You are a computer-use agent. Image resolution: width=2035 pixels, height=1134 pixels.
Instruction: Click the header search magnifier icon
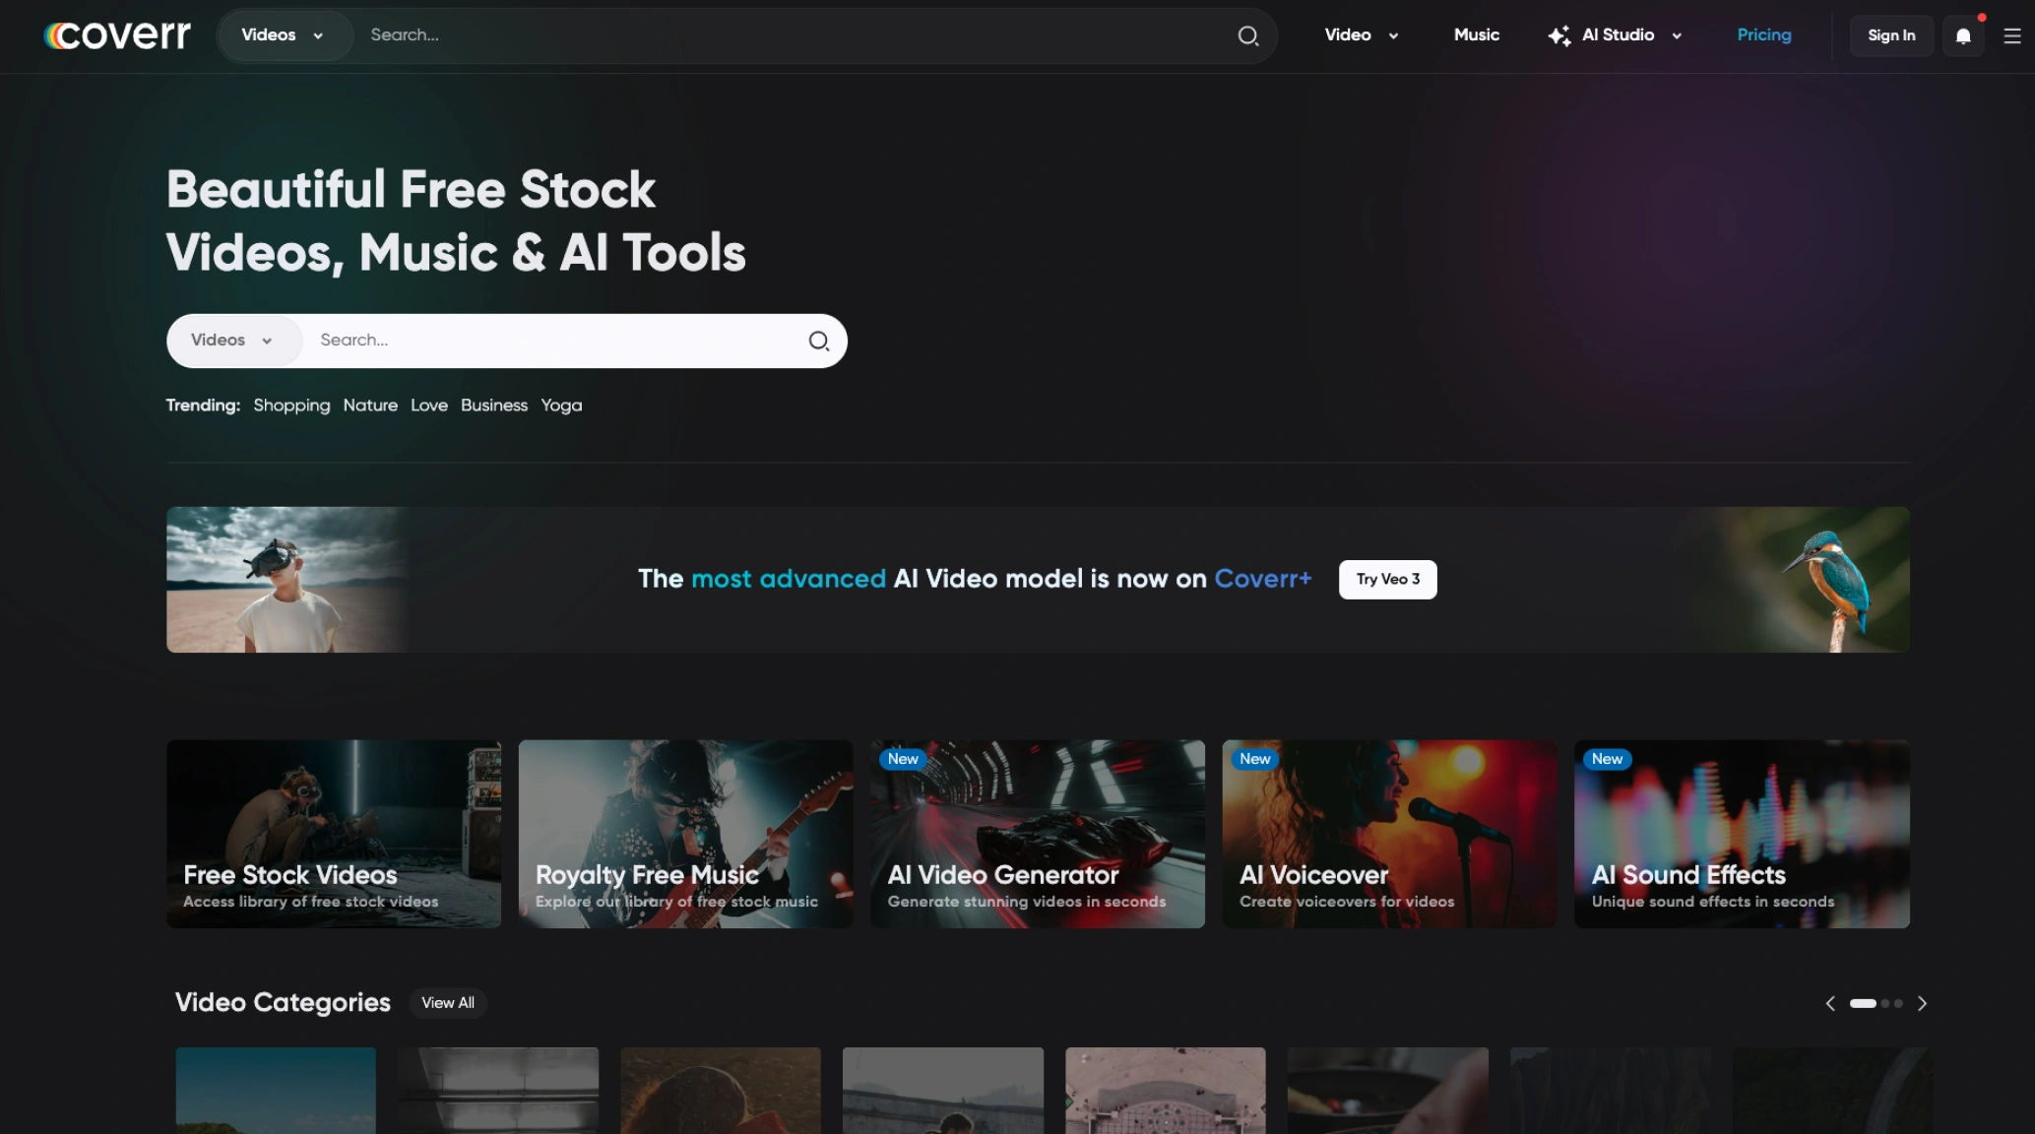point(1248,35)
